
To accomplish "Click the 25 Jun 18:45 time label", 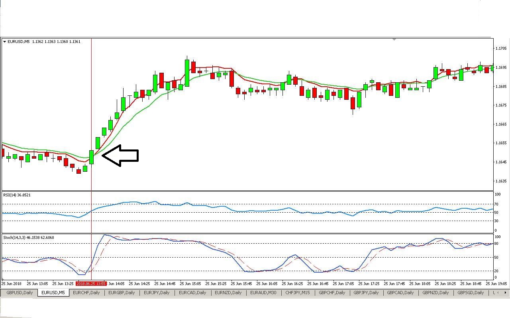I will [x=471, y=283].
